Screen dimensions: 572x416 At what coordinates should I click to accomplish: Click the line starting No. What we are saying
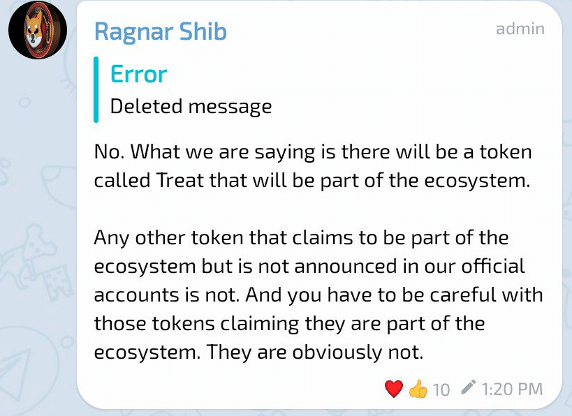click(313, 151)
